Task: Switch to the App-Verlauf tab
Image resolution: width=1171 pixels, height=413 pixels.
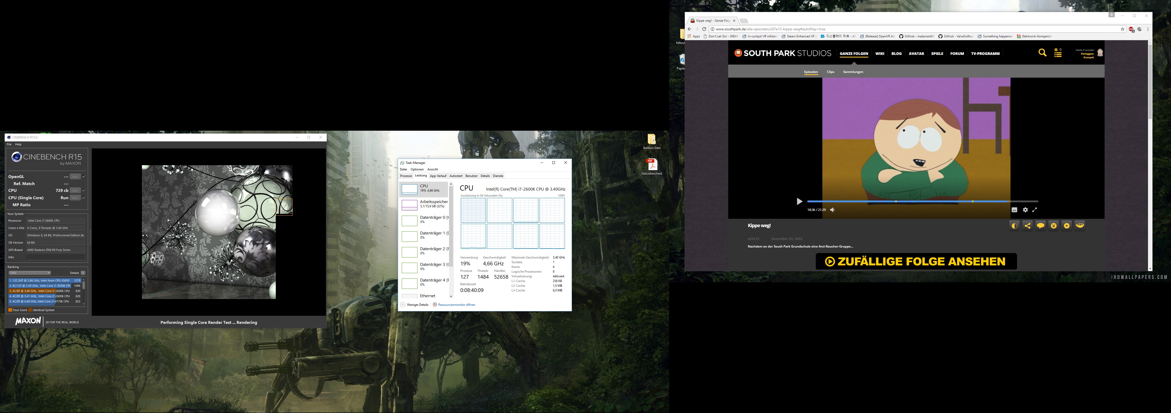Action: [438, 176]
